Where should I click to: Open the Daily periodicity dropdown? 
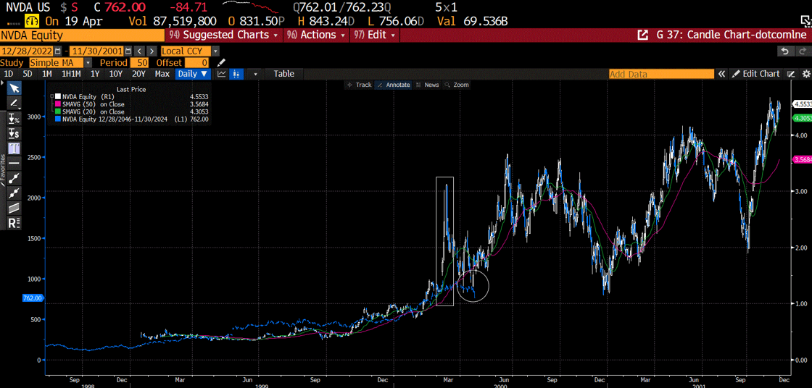193,74
